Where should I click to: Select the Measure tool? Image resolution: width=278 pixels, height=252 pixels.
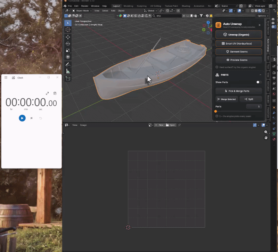[x=68, y=71]
